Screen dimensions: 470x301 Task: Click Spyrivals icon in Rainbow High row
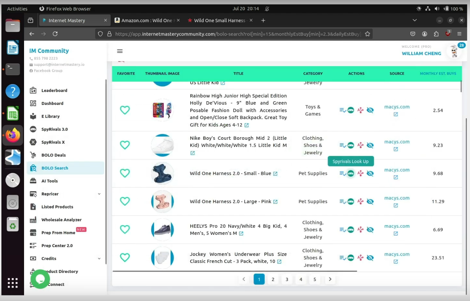[350, 110]
